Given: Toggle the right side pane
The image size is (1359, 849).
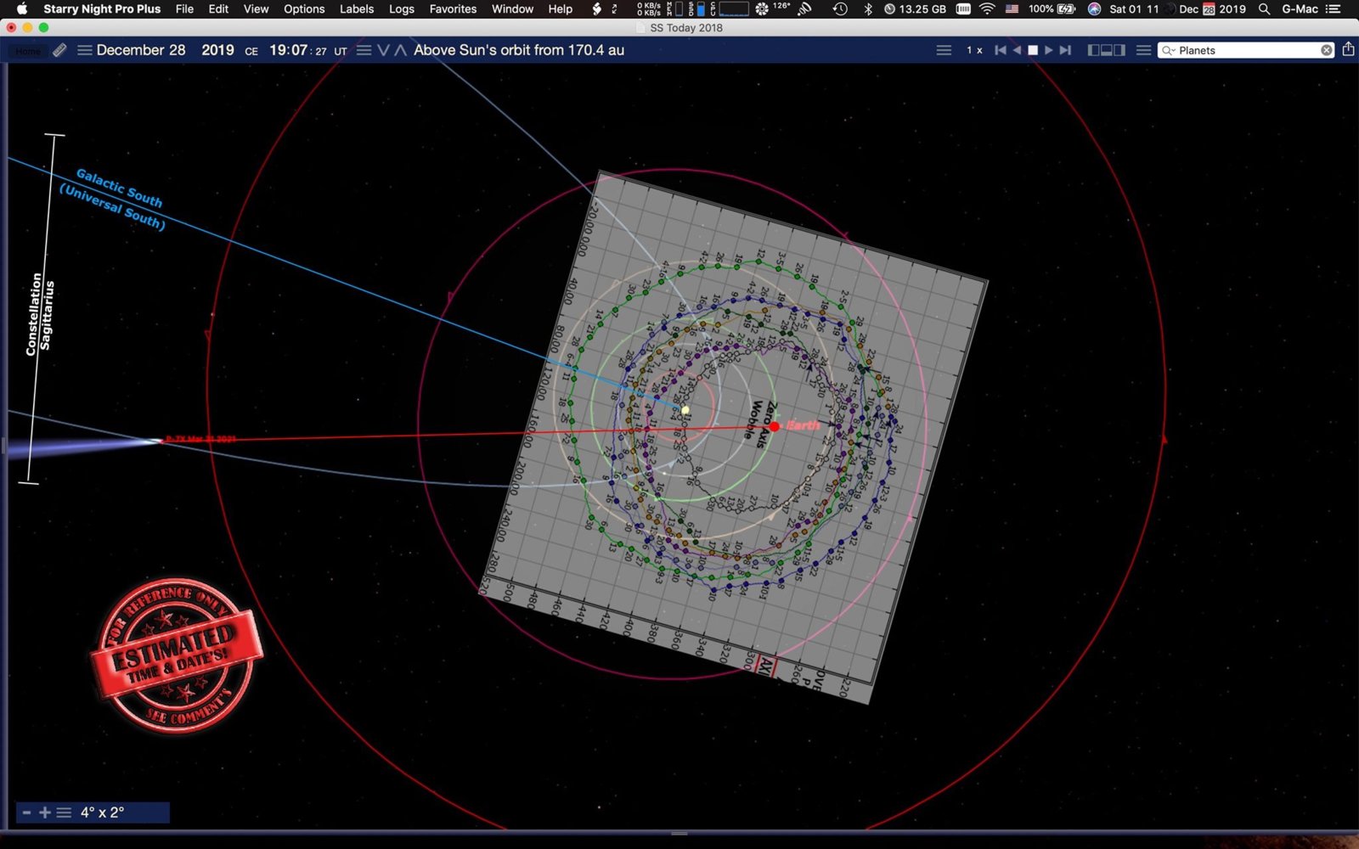Looking at the screenshot, I should coord(1119,50).
